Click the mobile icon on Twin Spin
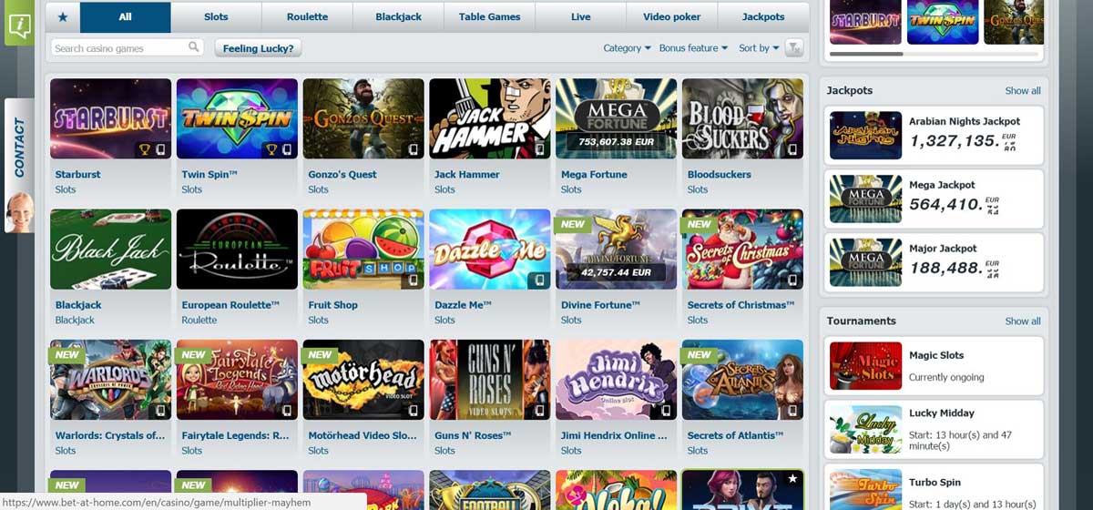 coord(287,149)
